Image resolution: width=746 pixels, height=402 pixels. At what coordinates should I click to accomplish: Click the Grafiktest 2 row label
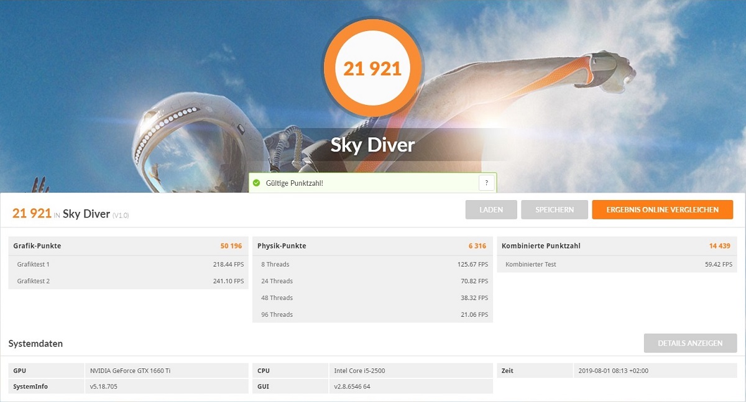coord(34,281)
